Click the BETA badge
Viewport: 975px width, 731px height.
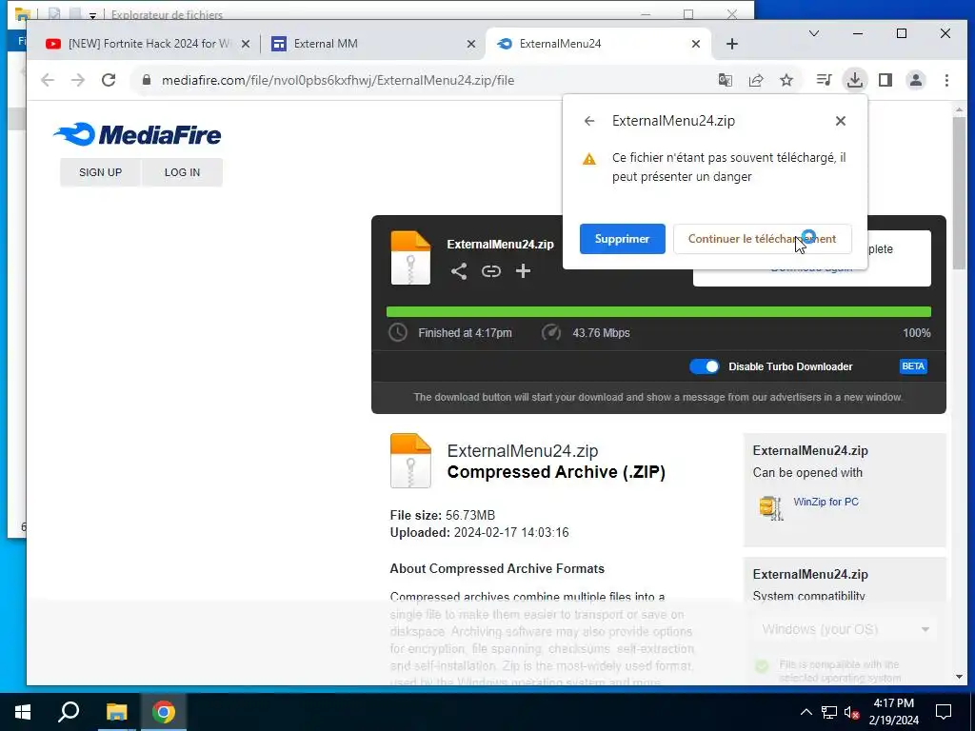click(x=913, y=366)
